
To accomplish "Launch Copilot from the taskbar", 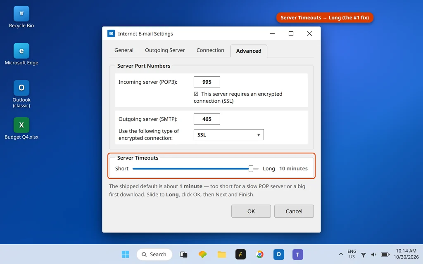I will (202, 254).
